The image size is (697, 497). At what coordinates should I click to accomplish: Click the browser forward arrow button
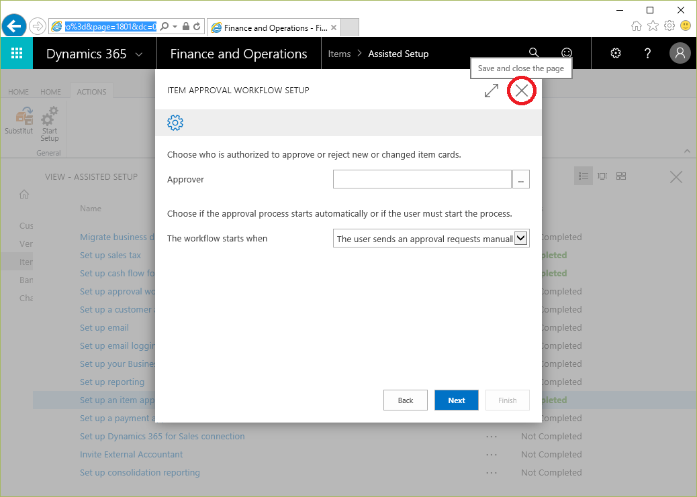[x=38, y=26]
